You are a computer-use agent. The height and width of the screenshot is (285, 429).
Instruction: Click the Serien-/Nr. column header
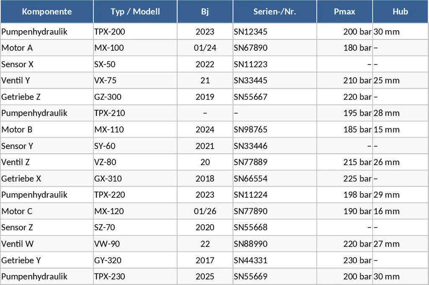[x=274, y=12]
